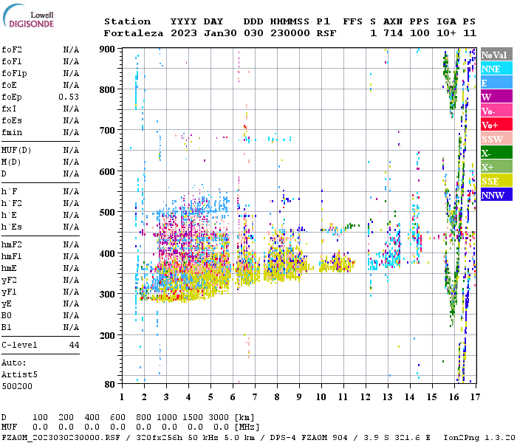Click the 3000 km distance table header
Image resolution: width=517 pixels, height=443 pixels.
pyautogui.click(x=219, y=417)
